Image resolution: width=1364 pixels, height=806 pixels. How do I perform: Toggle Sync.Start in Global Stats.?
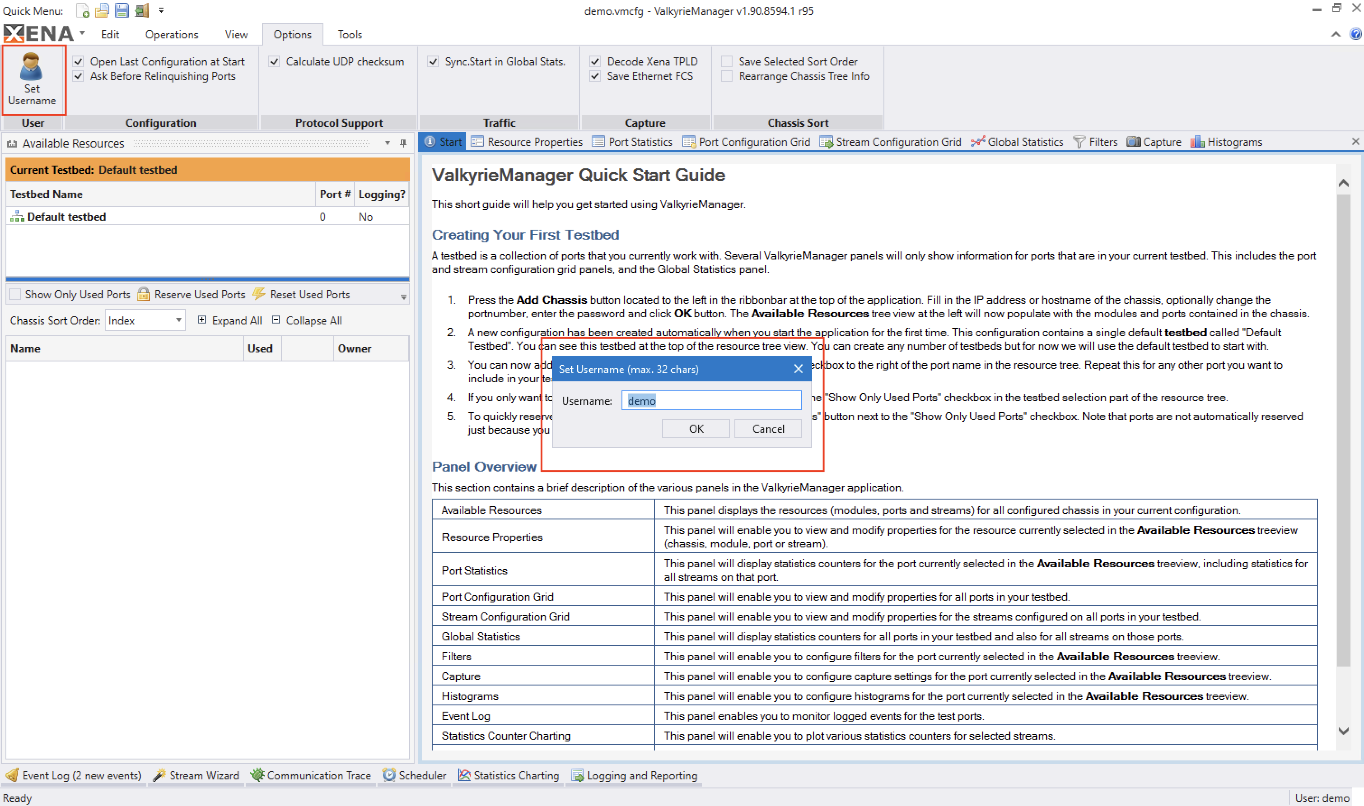click(433, 61)
